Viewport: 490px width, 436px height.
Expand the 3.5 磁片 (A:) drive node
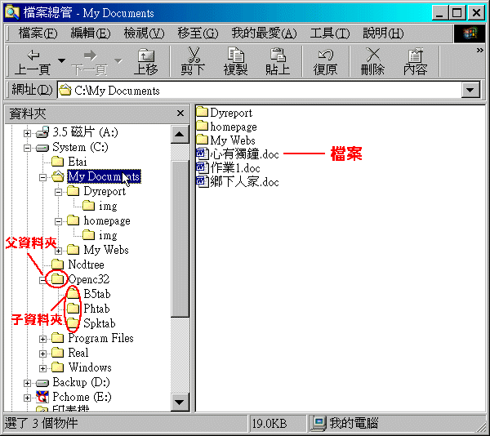pos(27,133)
